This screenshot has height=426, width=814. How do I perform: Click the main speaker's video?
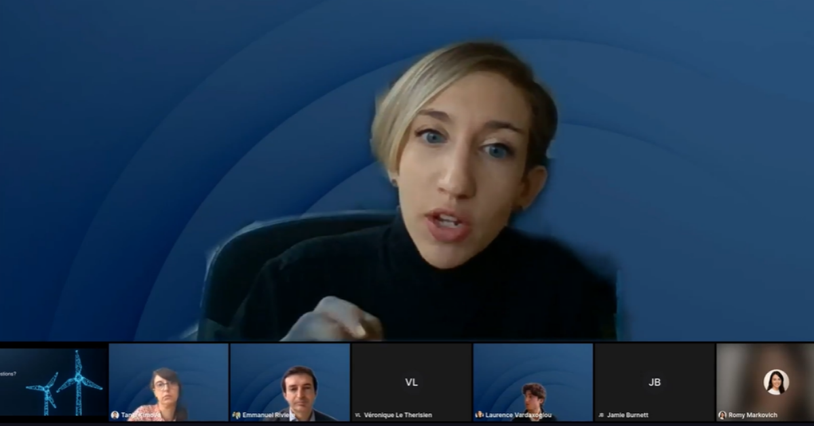[407, 170]
